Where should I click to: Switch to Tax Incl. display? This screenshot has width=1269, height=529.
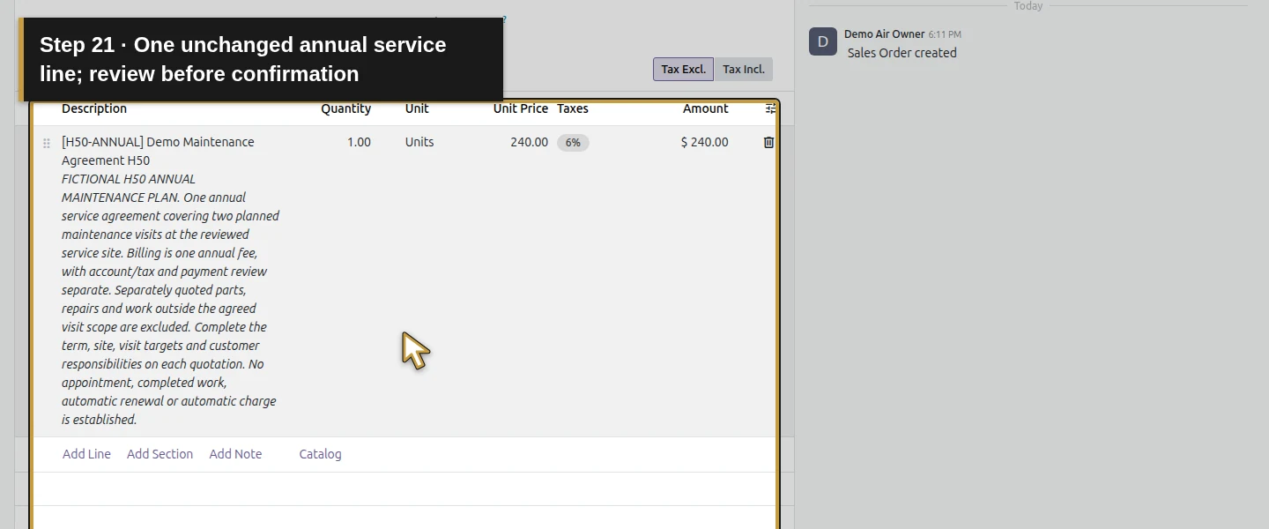point(744,69)
